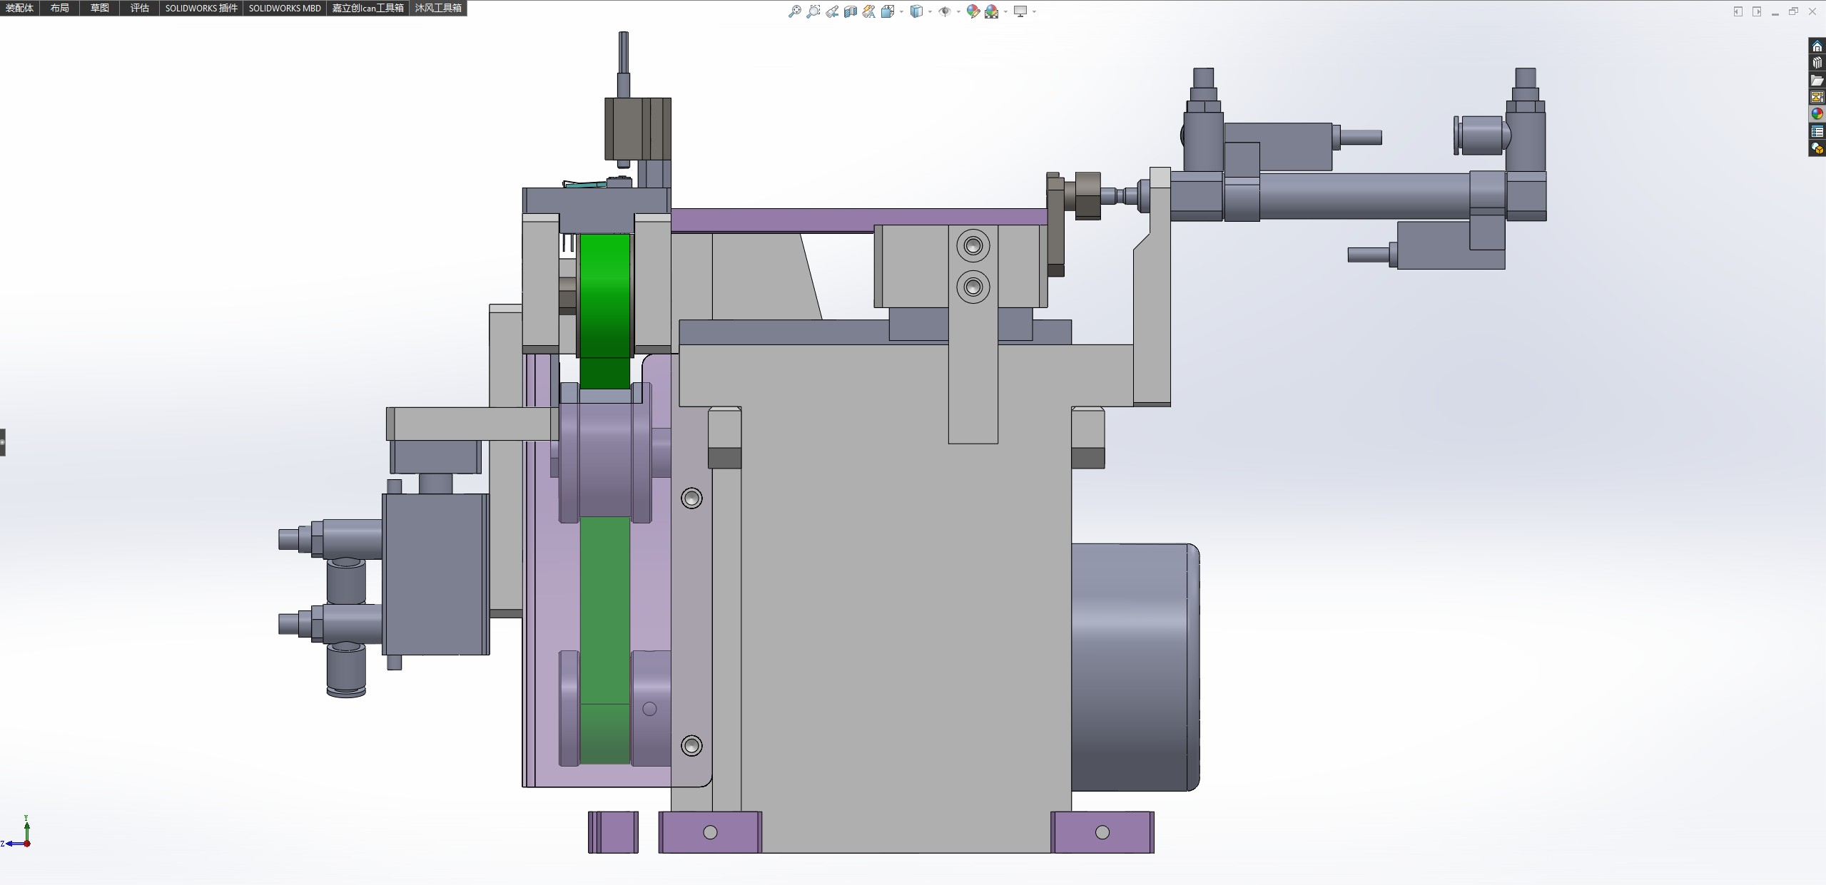The width and height of the screenshot is (1826, 885).
Task: Toggle the Hide/Show Items eye icon
Action: 944,11
